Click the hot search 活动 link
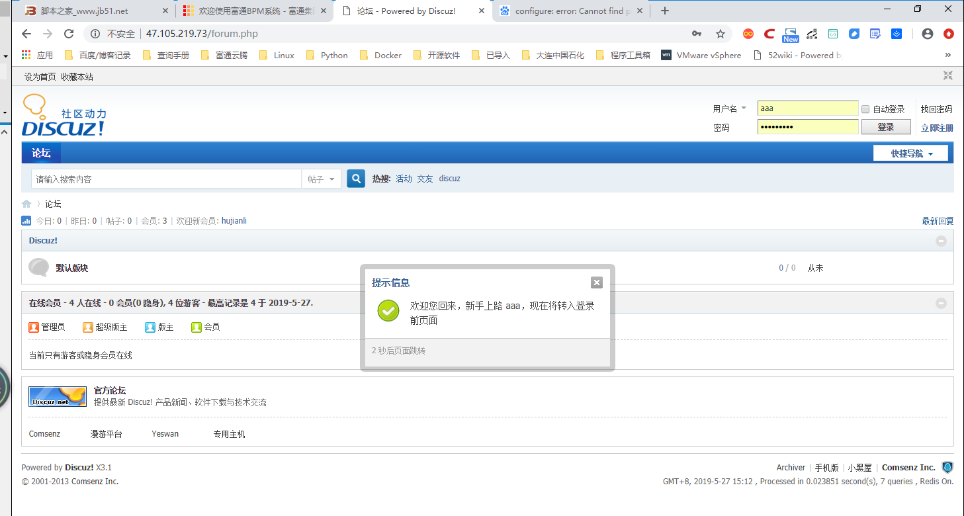 [x=404, y=179]
